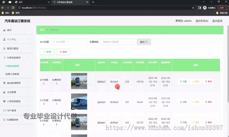Click 修改 for the 起始站5 row
This screenshot has width=229, height=137.
coord(196,81)
